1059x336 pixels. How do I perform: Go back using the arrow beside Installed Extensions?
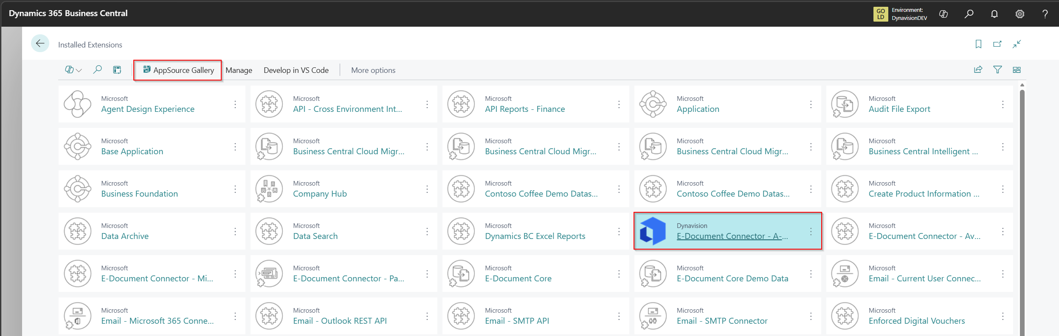[x=40, y=43]
